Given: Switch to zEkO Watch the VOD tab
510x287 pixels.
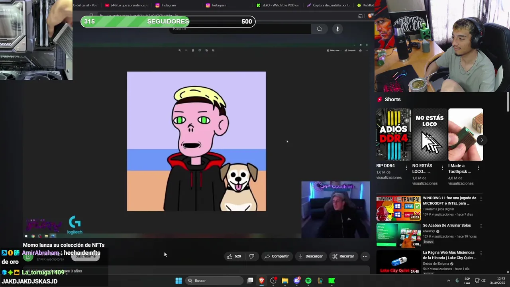Looking at the screenshot, I should pos(278,5).
